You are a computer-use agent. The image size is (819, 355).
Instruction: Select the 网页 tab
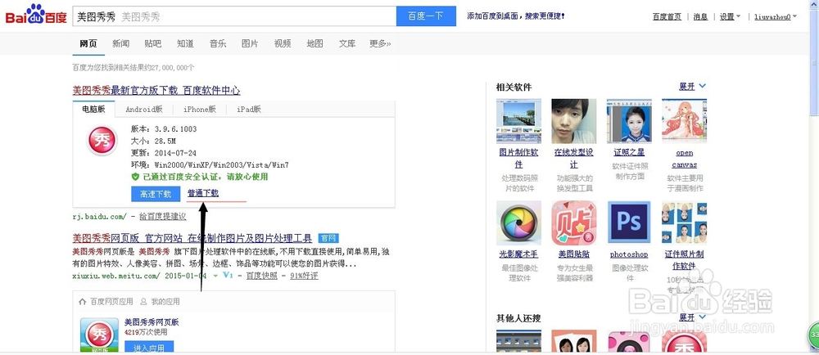pyautogui.click(x=88, y=44)
